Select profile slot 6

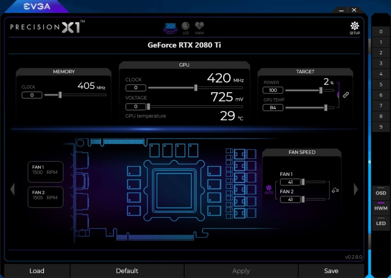tap(381, 95)
